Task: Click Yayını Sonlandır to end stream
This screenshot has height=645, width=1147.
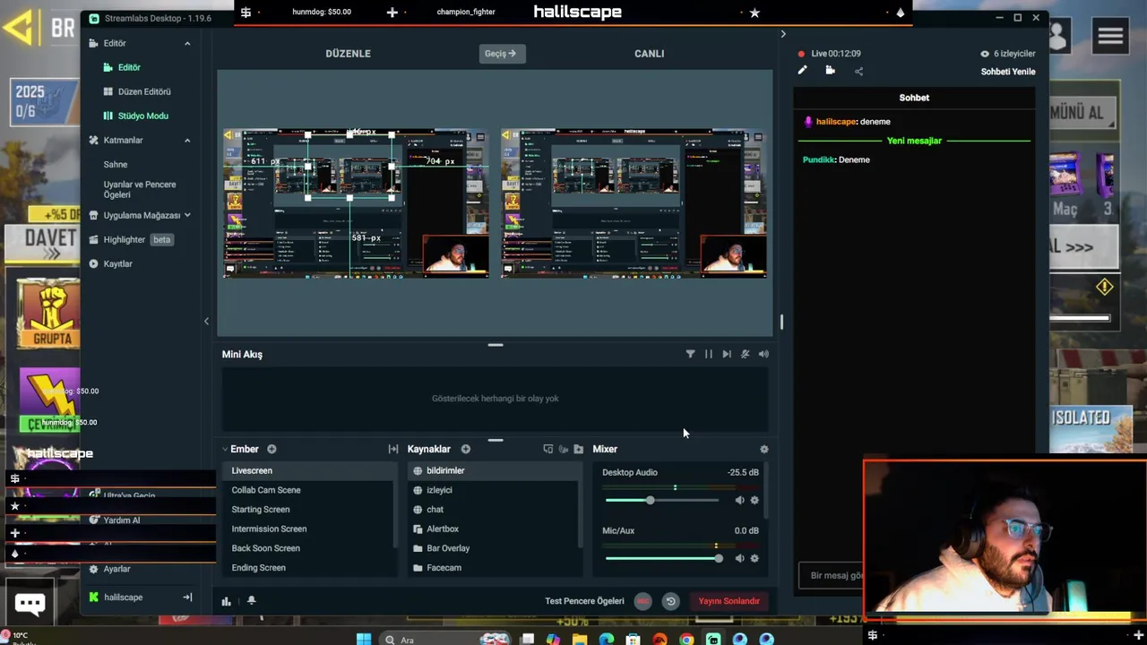Action: pos(729,601)
